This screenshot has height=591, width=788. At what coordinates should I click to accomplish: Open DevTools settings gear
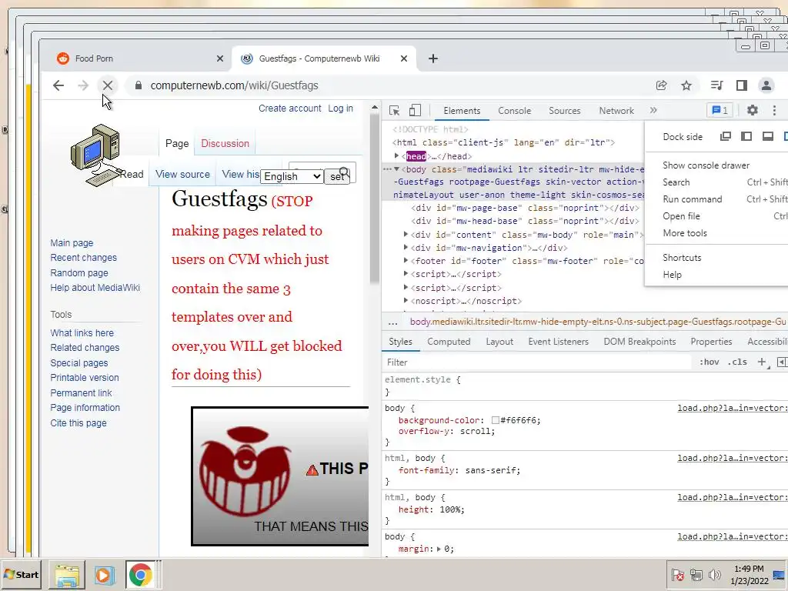coord(752,111)
